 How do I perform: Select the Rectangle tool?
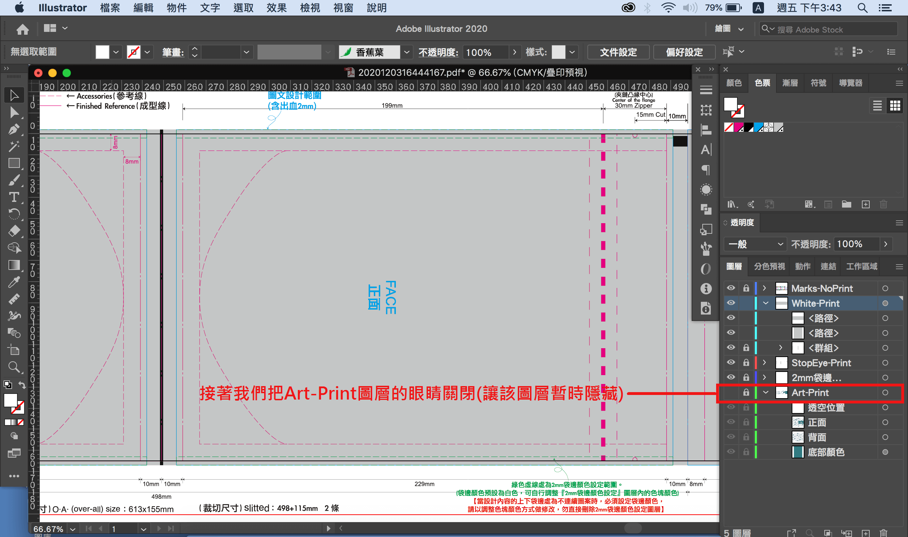[x=14, y=163]
